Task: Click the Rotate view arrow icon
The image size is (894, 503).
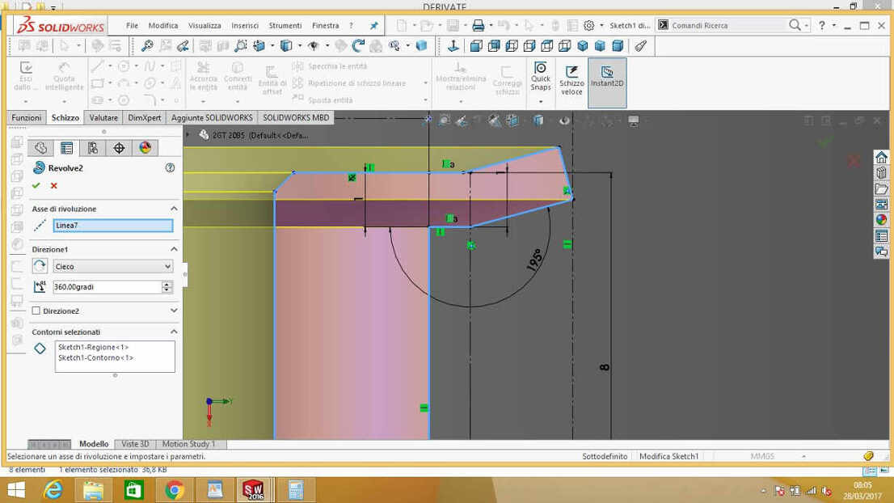Action: coord(358,46)
